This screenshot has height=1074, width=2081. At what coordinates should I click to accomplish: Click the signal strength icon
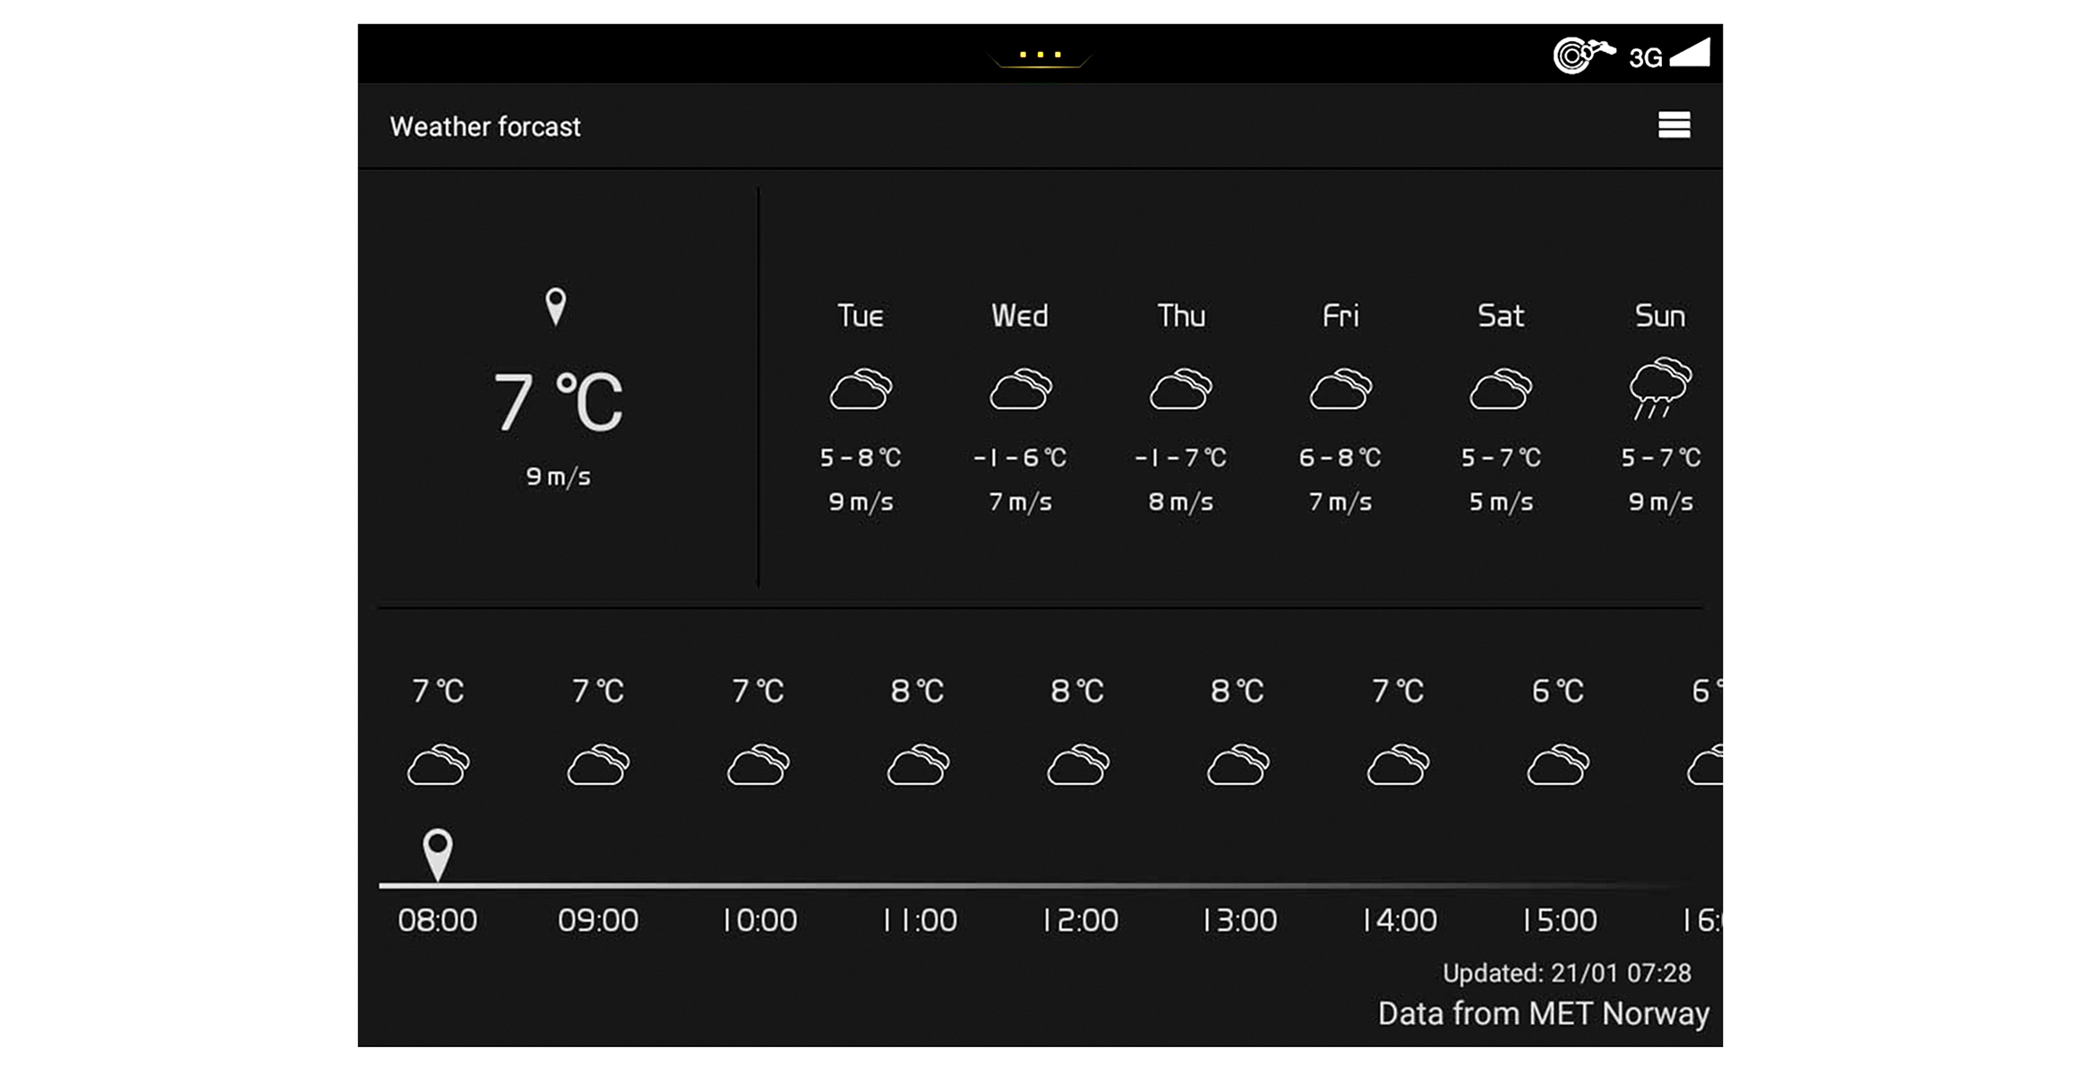point(1690,53)
